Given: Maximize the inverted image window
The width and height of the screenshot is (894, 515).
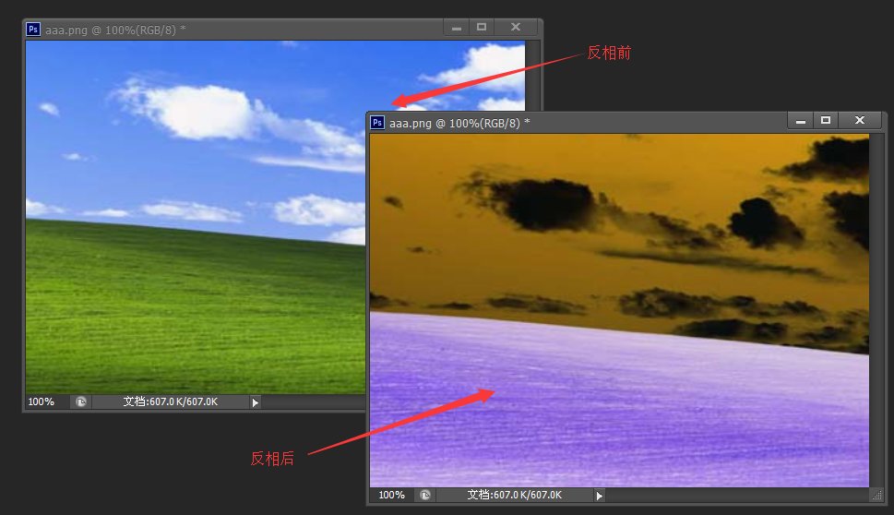Looking at the screenshot, I should (x=826, y=120).
